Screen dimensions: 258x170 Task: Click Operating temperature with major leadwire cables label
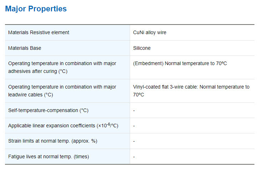point(62,91)
